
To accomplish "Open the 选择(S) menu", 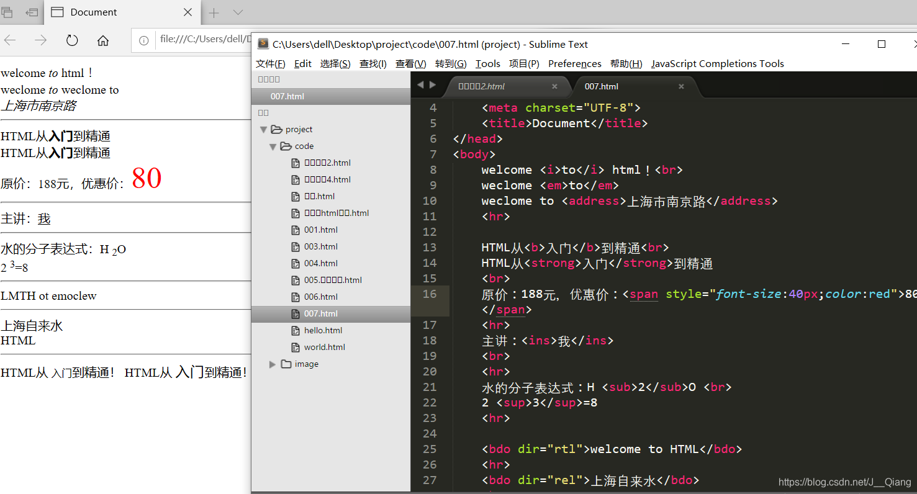I will pos(335,64).
